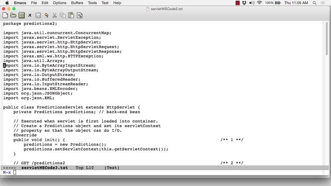Click the ByteArrayOutputStream import line
The image size is (331, 186).
51,70
